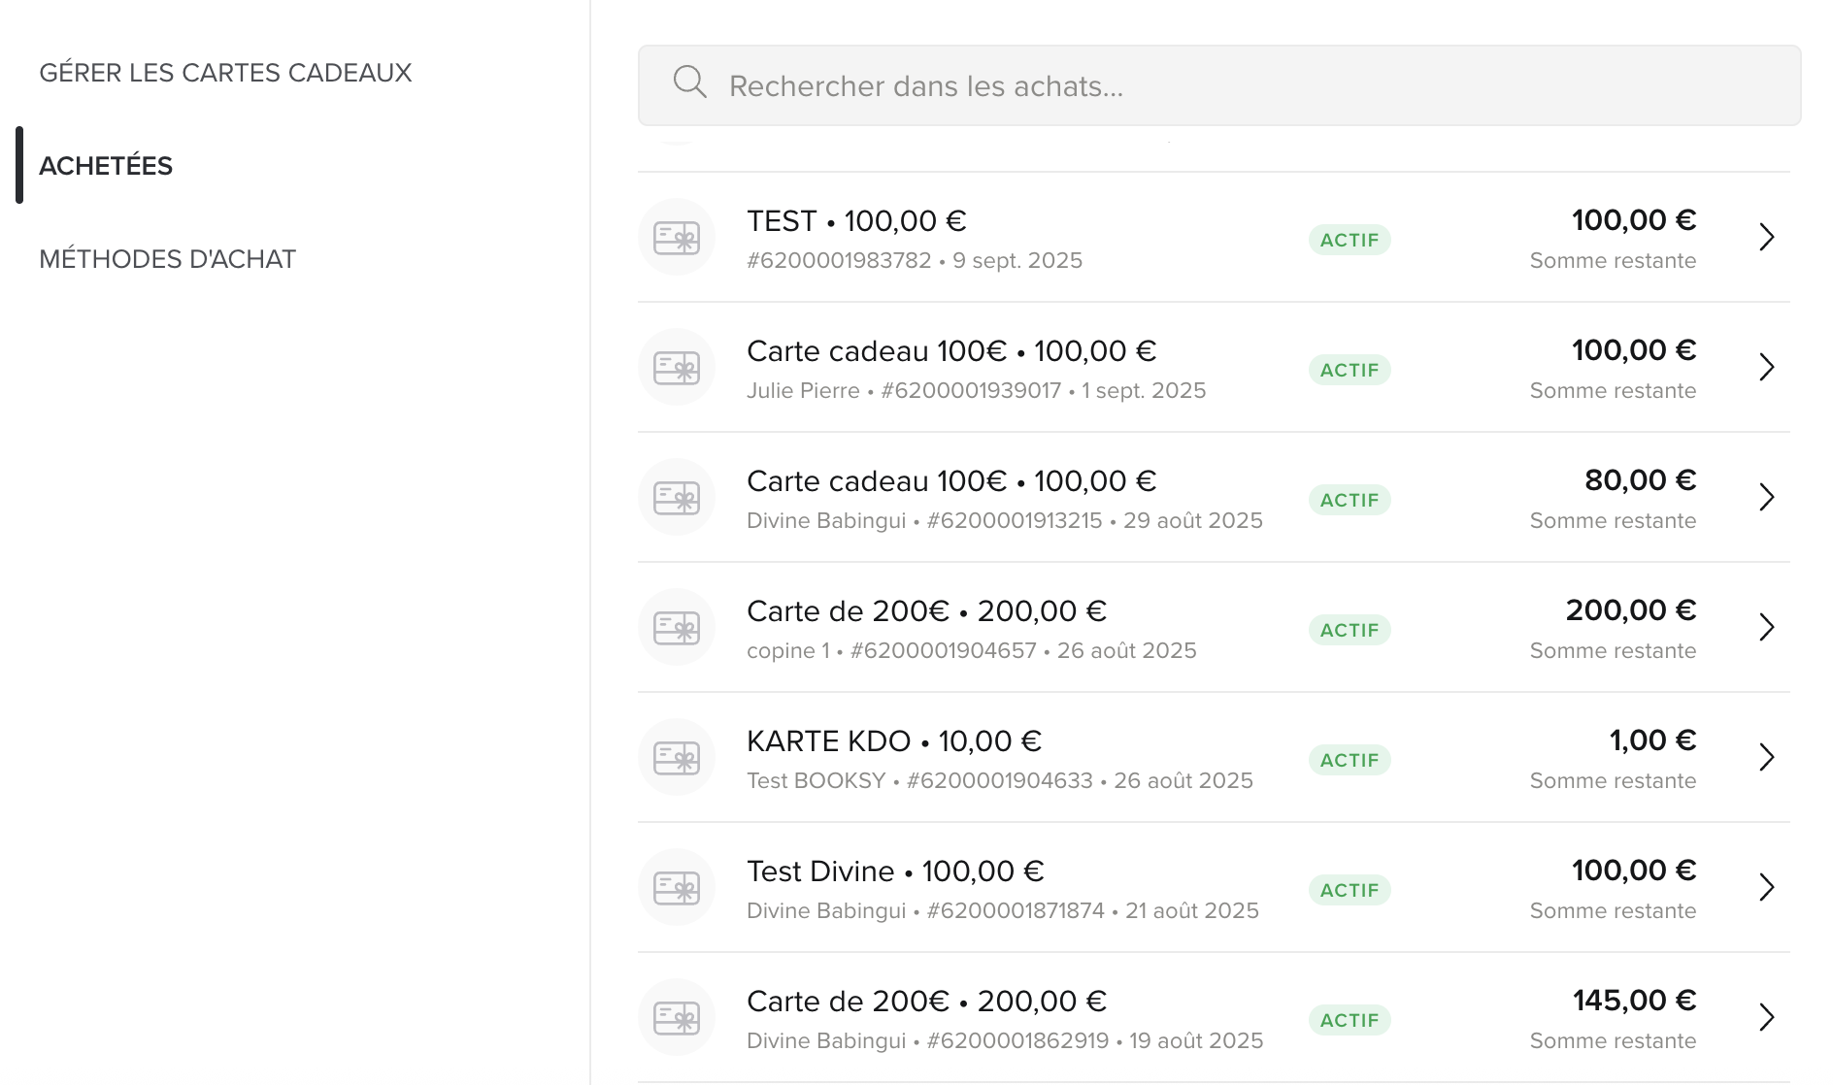Click gift card icon beside Julie Pierre
Viewport: 1833px width, 1085px height.
677,368
